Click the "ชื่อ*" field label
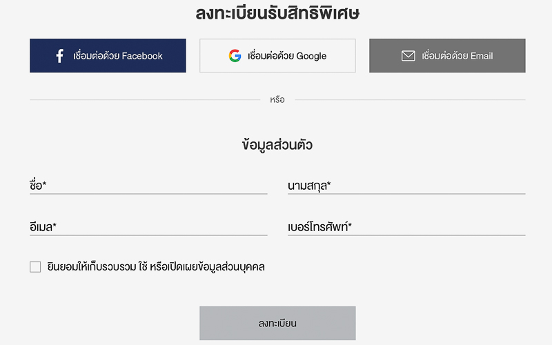 point(38,186)
